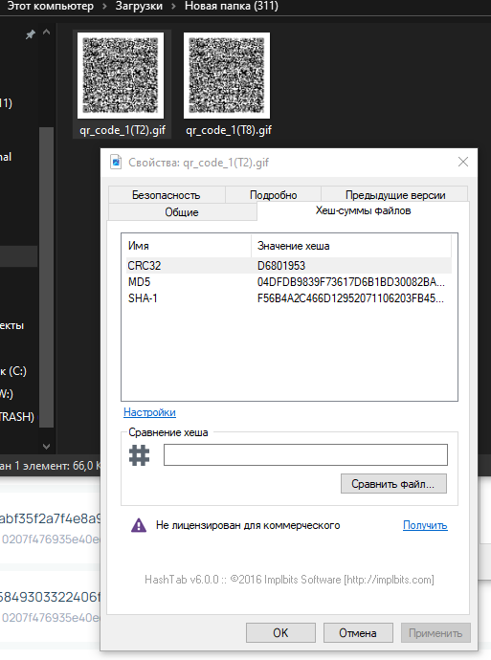Image resolution: width=491 pixels, height=660 pixels.
Task: Click Загрузки in the breadcrumb path
Action: pos(139,6)
